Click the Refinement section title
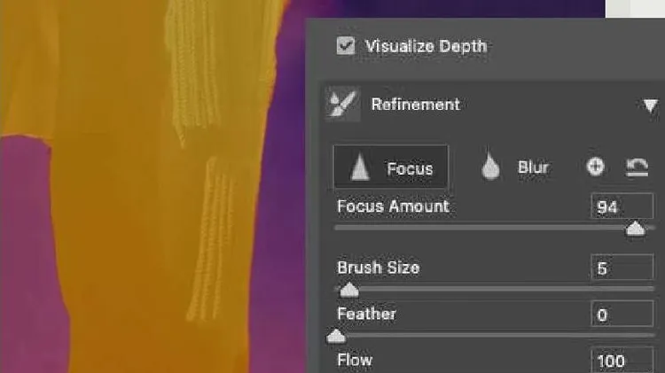 415,105
